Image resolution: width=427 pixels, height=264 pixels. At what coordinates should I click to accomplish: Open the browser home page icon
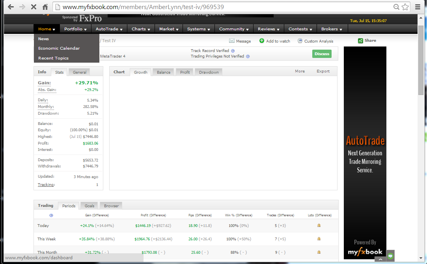pos(45,7)
